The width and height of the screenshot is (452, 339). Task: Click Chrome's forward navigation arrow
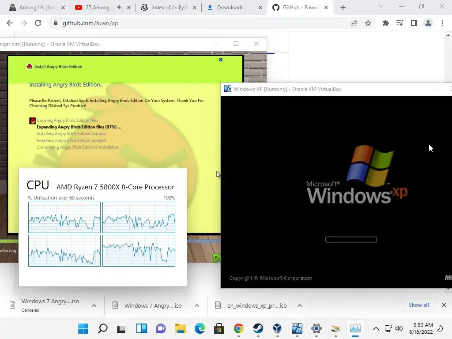pos(24,23)
